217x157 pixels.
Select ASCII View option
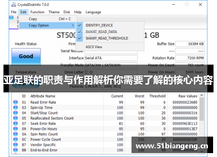[110, 47]
